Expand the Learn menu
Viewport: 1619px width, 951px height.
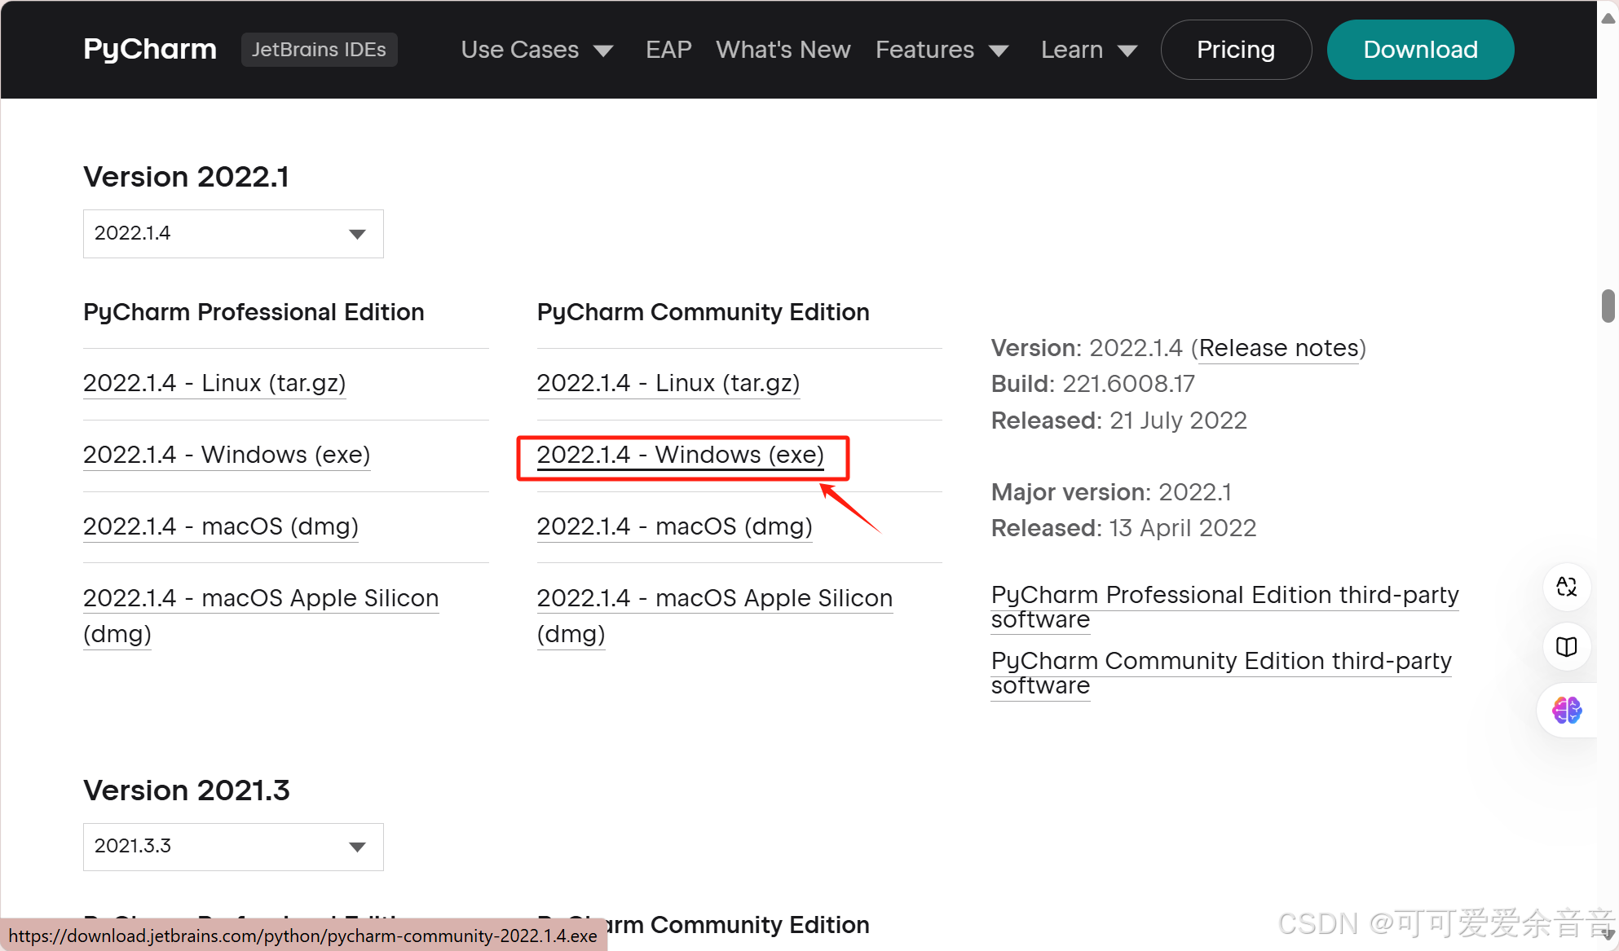pos(1089,50)
